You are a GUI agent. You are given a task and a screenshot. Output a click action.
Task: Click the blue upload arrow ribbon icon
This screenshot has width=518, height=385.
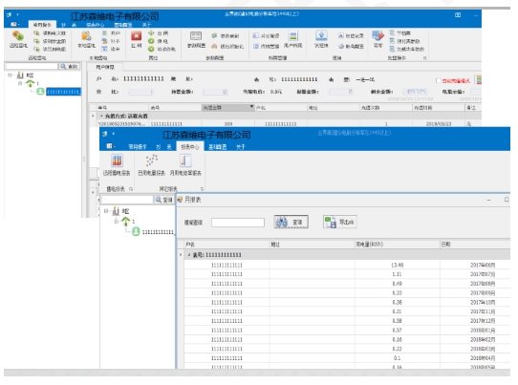(x=321, y=35)
